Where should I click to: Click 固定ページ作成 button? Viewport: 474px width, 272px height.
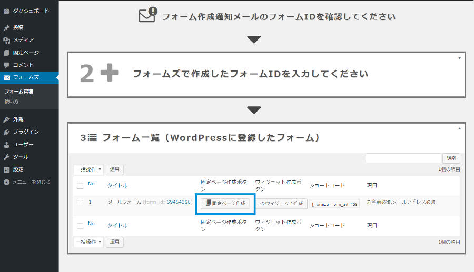click(x=225, y=204)
